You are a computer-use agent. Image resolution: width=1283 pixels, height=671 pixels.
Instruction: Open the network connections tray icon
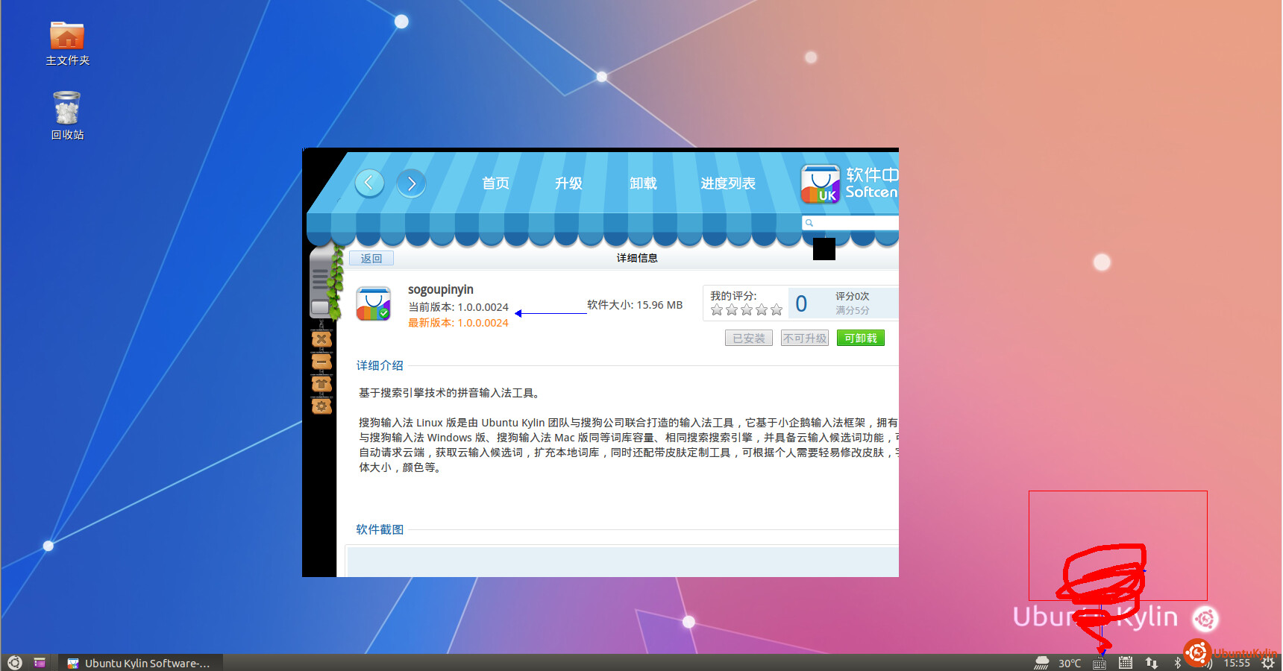coord(1152,663)
